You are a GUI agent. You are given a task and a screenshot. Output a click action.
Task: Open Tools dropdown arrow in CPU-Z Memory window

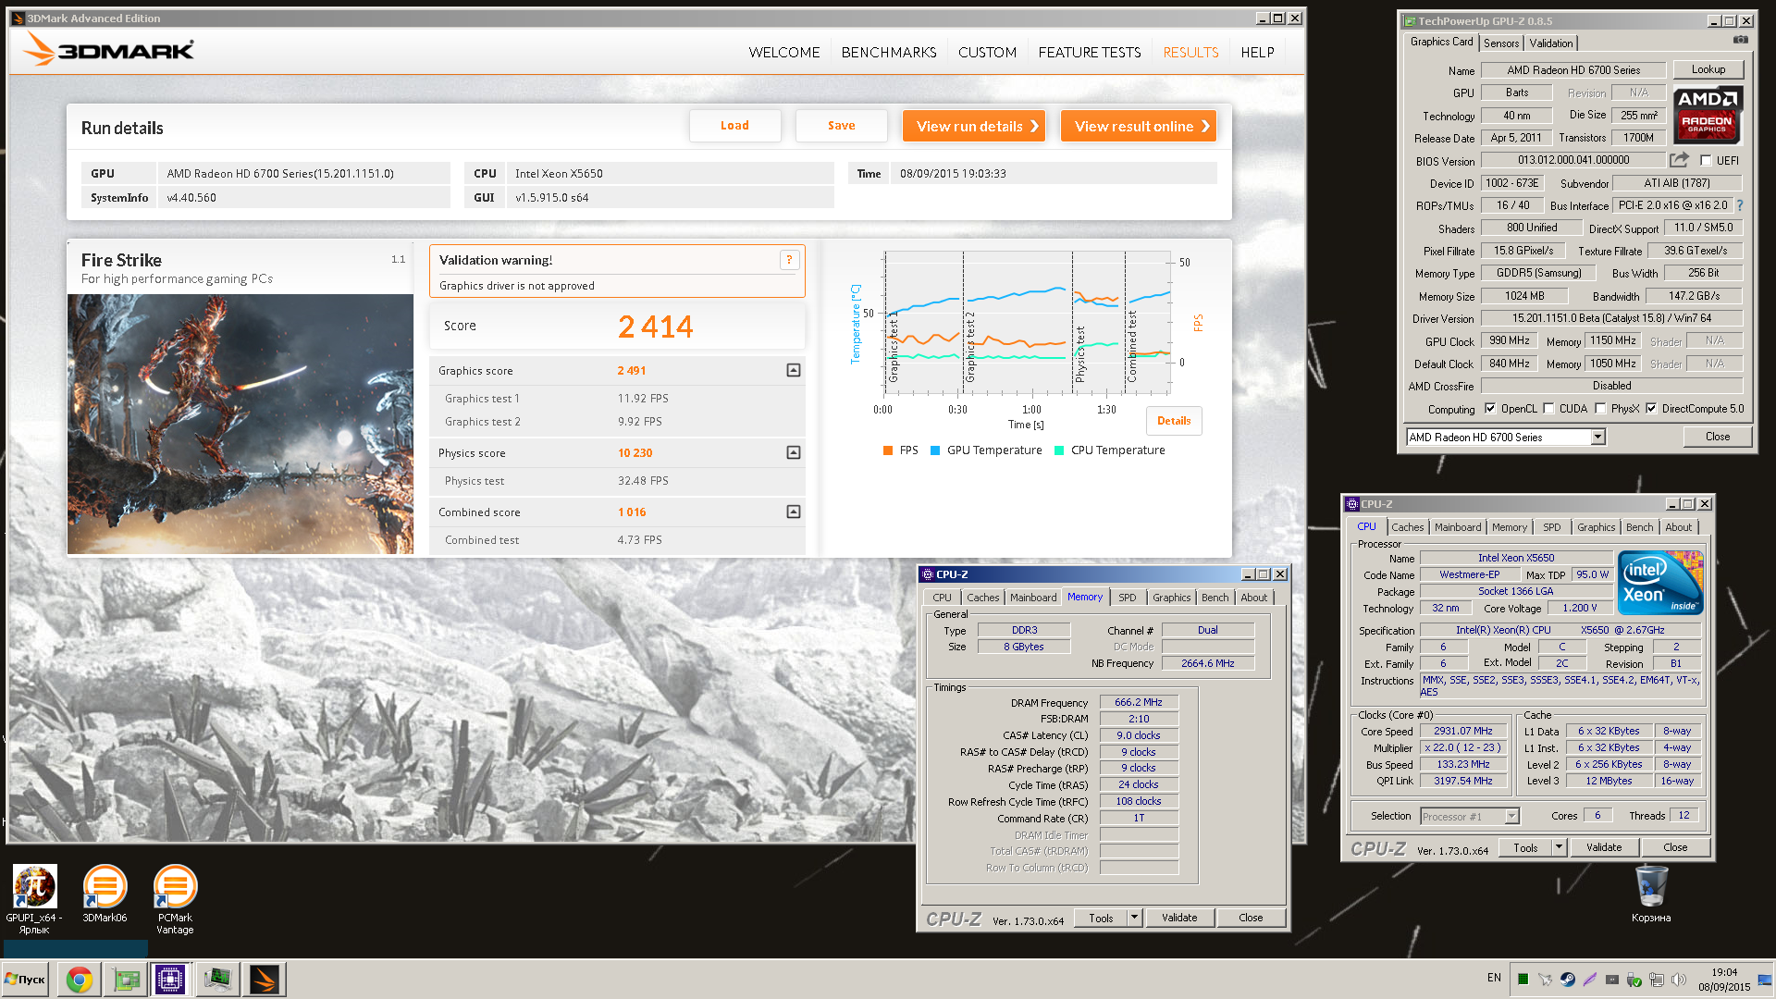coord(1134,918)
